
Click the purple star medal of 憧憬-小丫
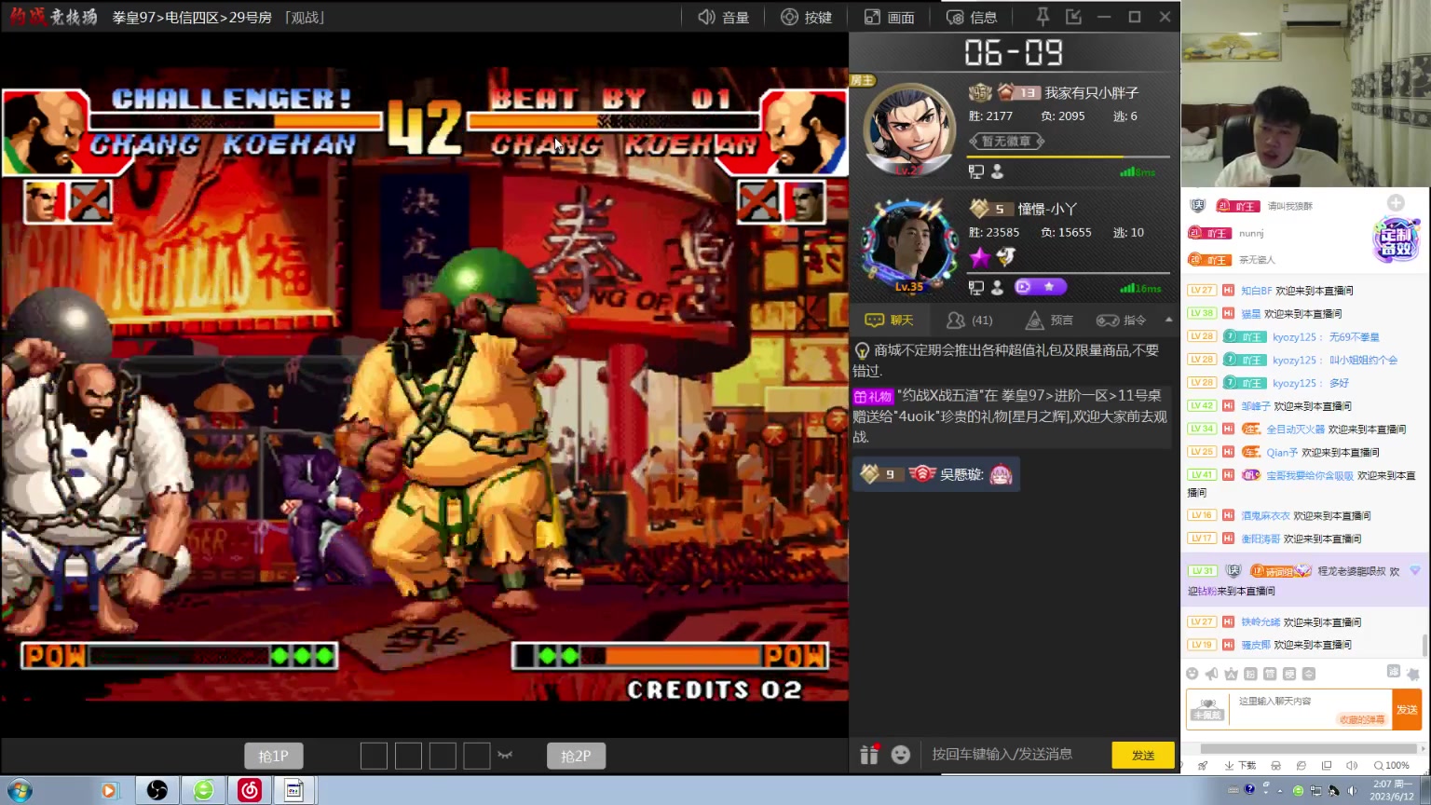point(979,256)
